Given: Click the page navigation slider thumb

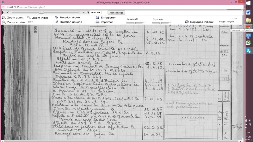Looking at the screenshot, I should tap(41, 12).
